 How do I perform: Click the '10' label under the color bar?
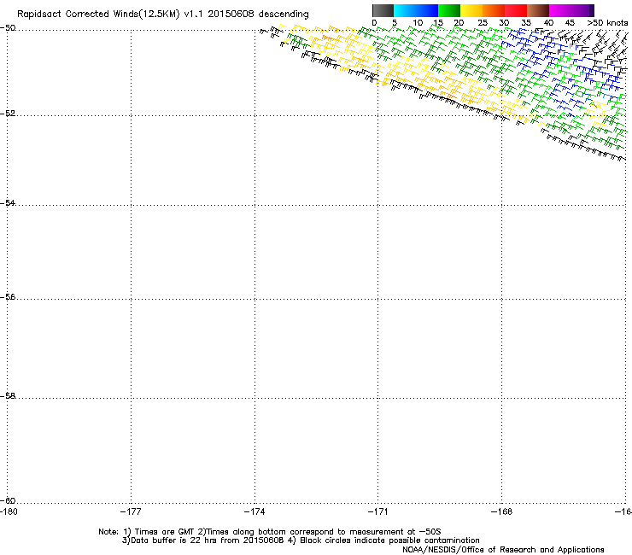(418, 23)
